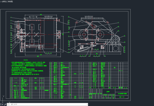Open the view control label in viewport header
Screen dimensions: 154x106
click(x=4, y=1)
